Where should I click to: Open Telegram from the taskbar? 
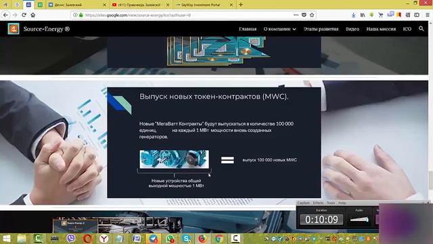154,239
